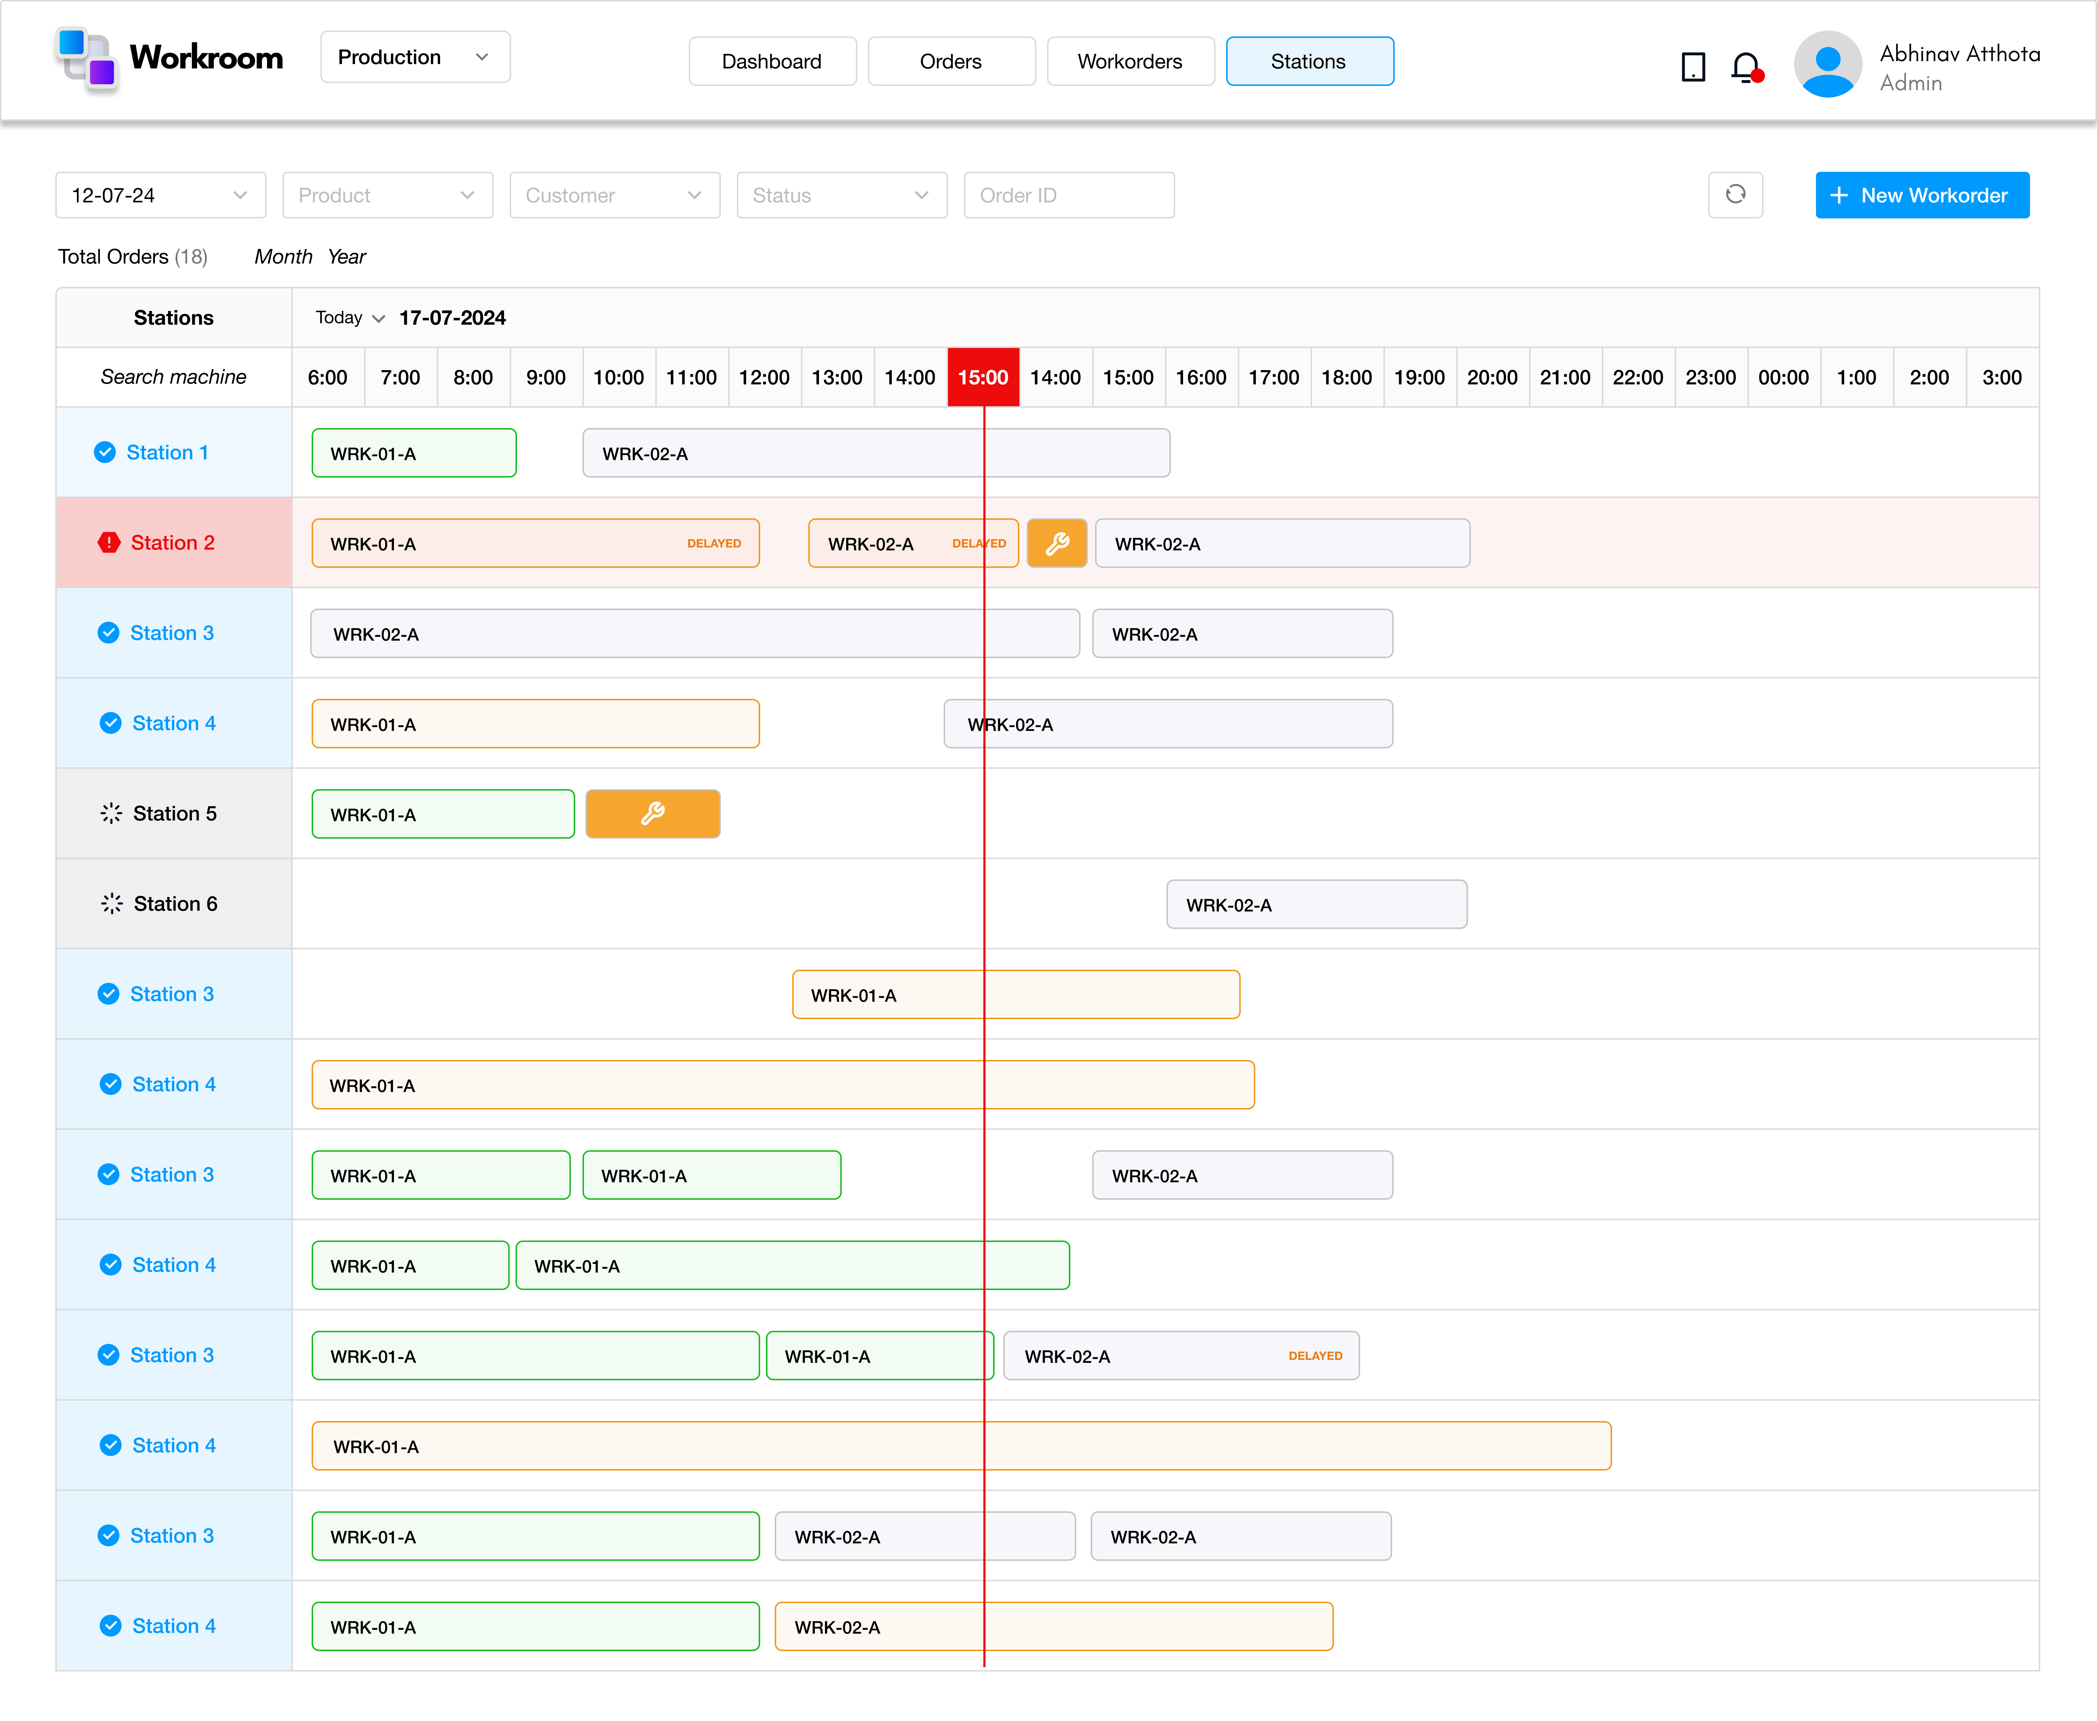This screenshot has height=1721, width=2097.
Task: Open the Production dropdown
Action: (x=414, y=56)
